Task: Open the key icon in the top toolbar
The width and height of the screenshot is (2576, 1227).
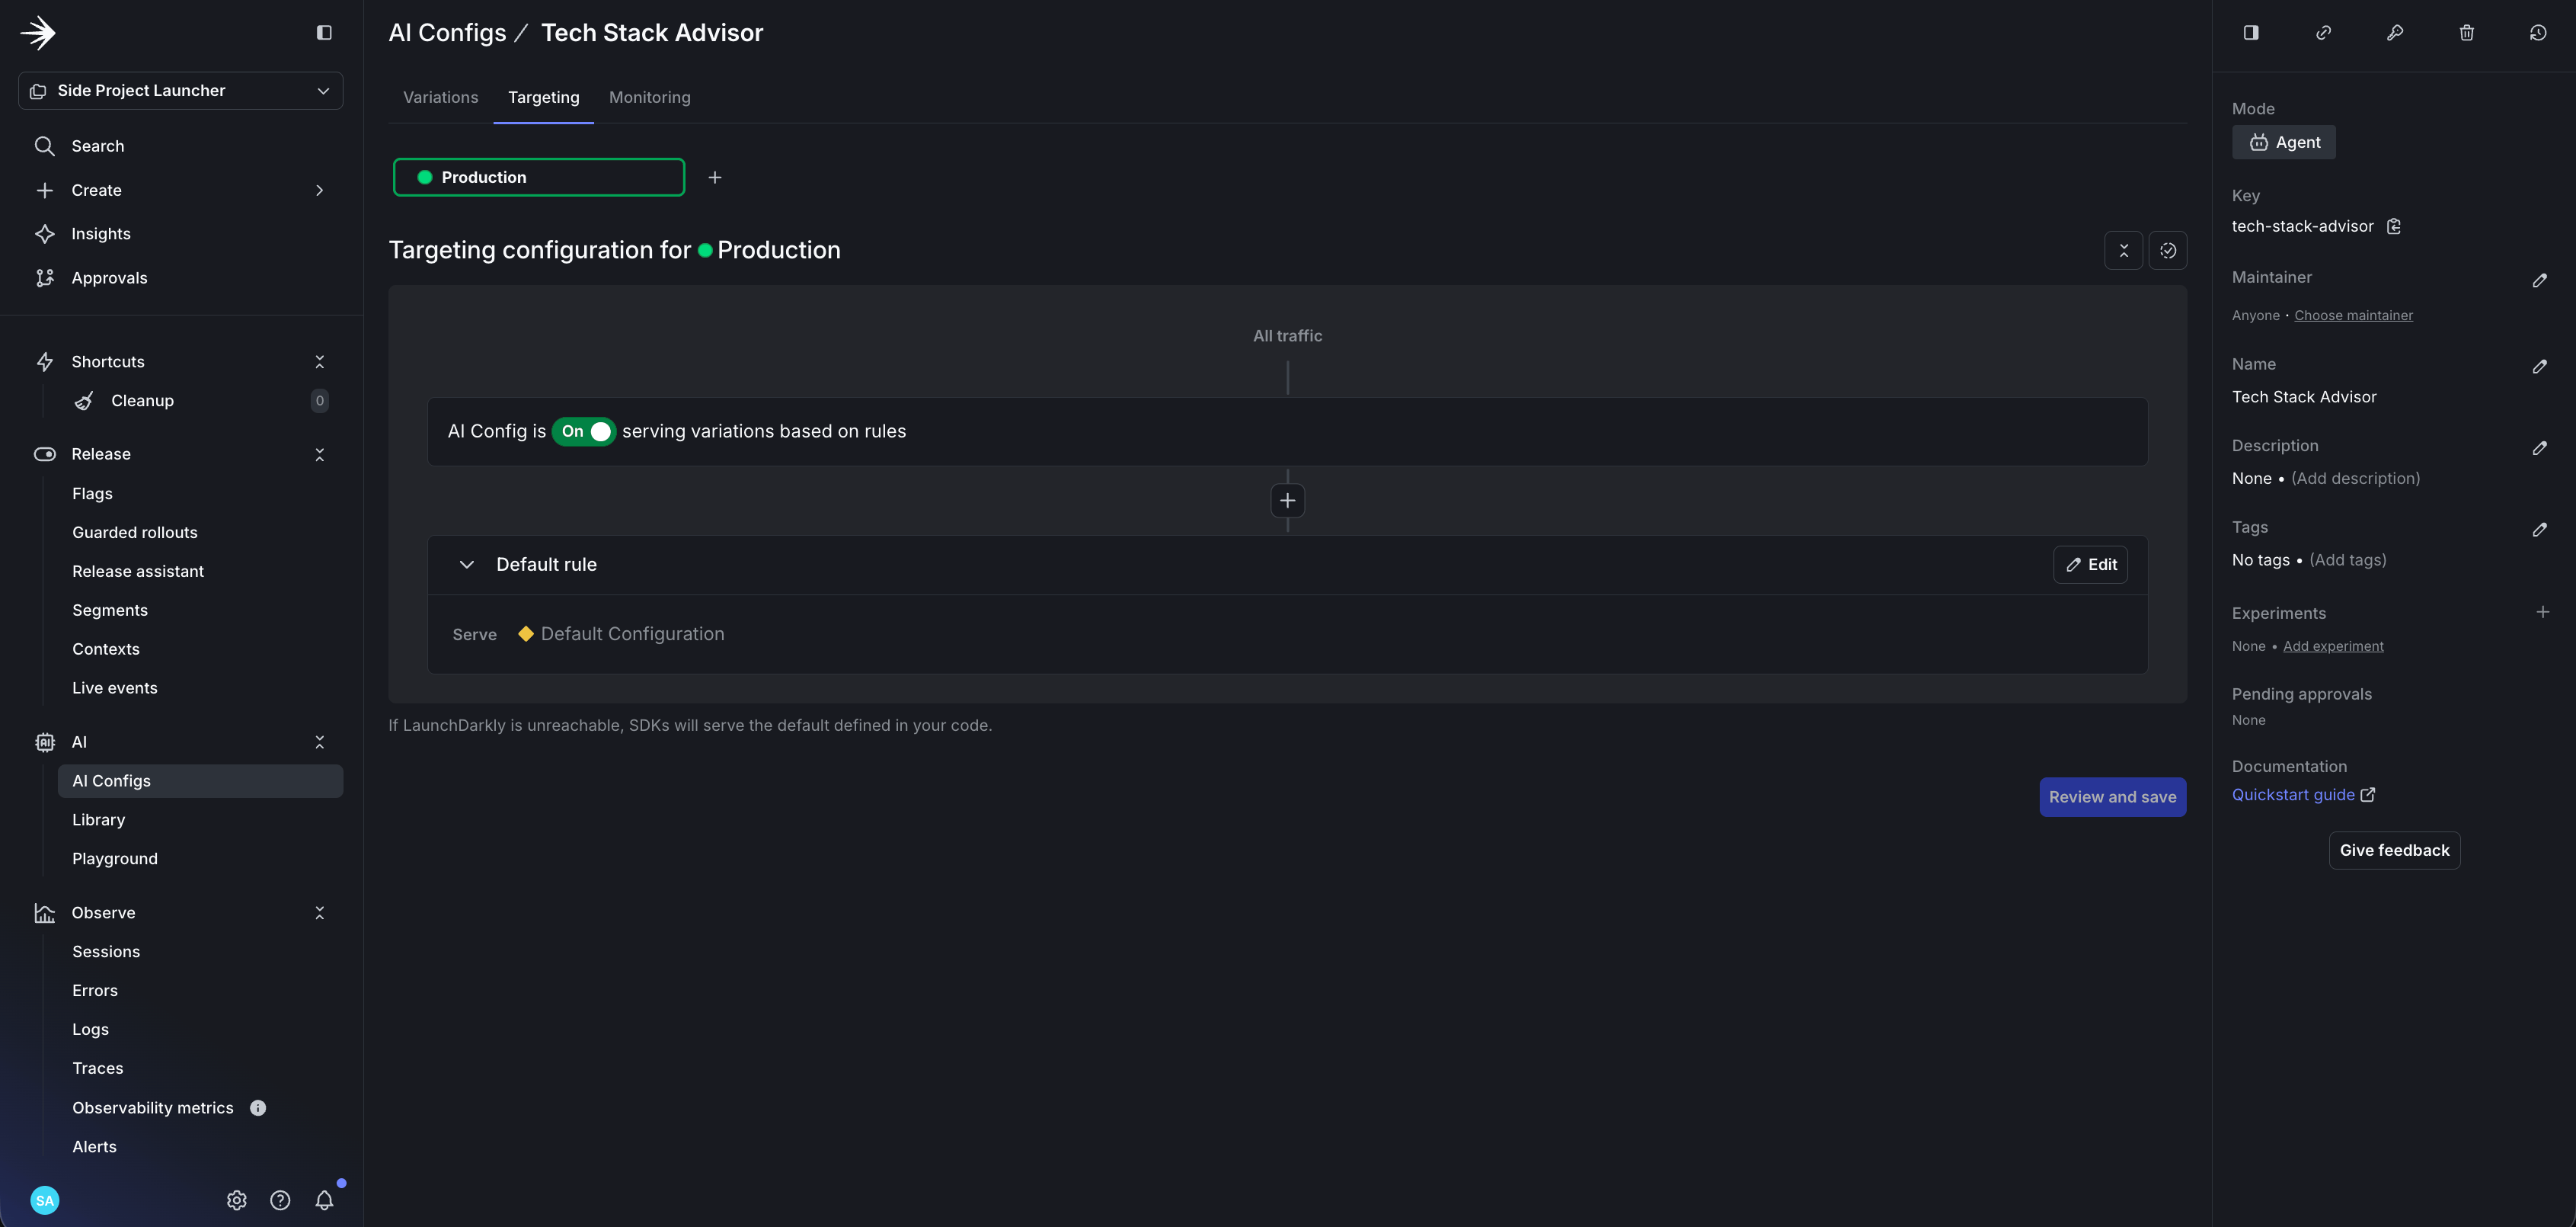Action: (2395, 33)
